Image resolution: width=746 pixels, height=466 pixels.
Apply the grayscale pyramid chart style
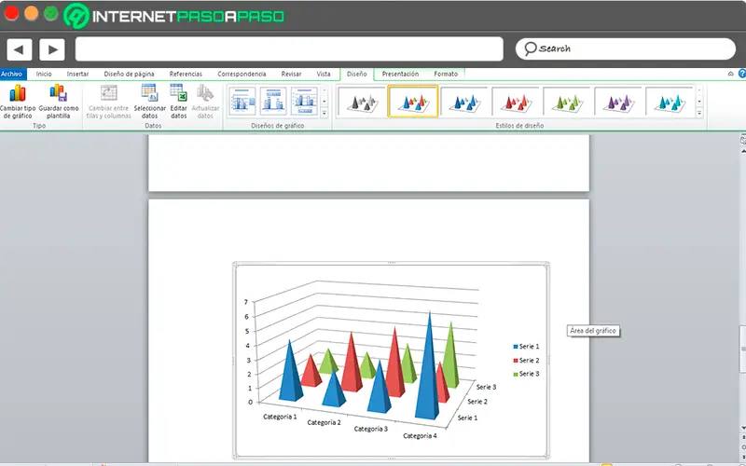[x=362, y=102]
